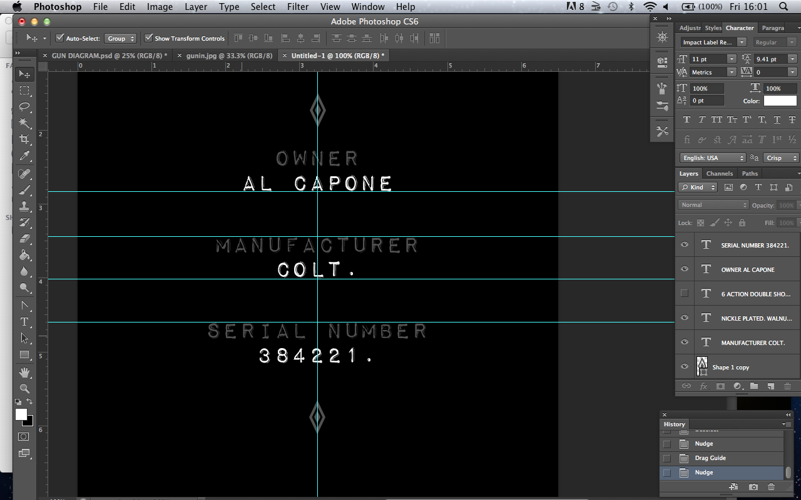Select the Spot Healing Brush tool

(x=24, y=173)
